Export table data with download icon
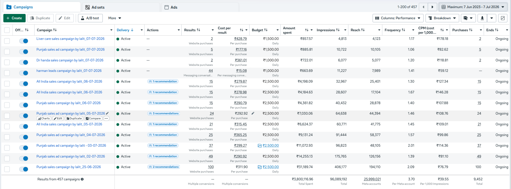Image resolution: width=511 pixels, height=189 pixels. coord(482,18)
